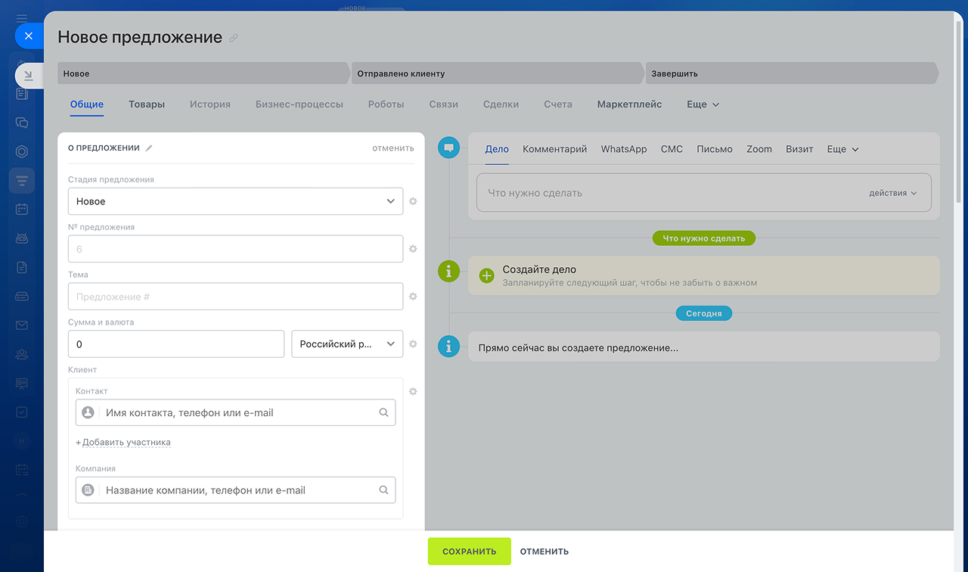Open gear settings for Тема field
The width and height of the screenshot is (968, 572).
tap(413, 297)
